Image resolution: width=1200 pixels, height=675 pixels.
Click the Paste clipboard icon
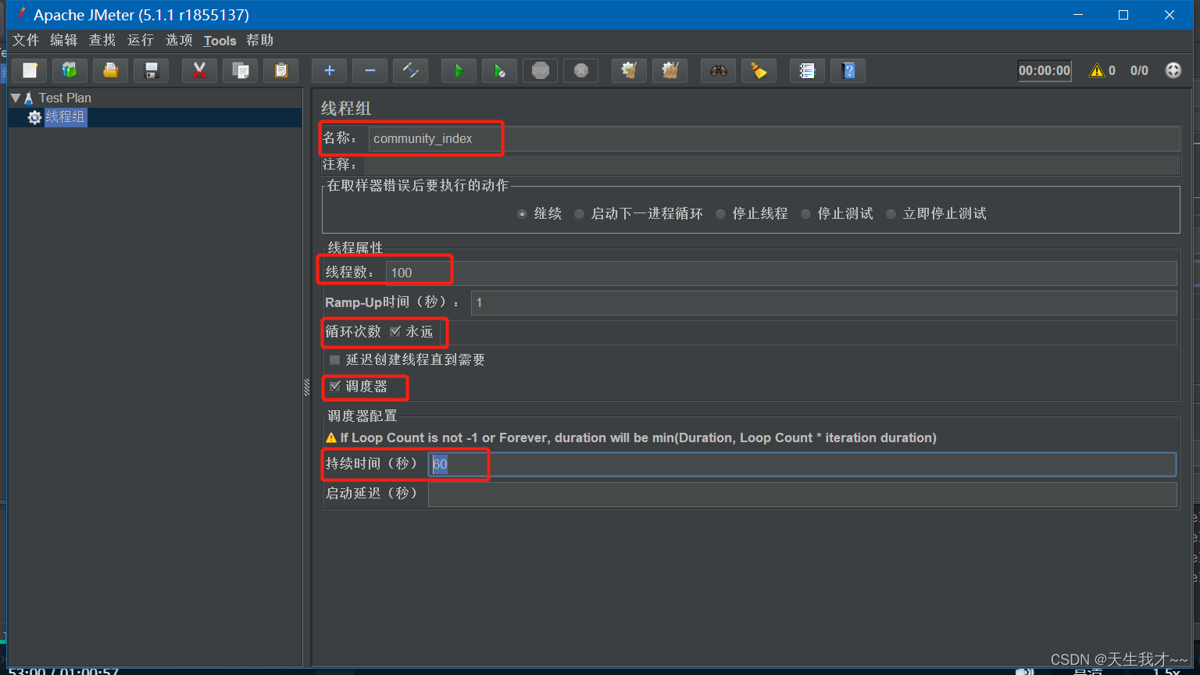click(281, 70)
